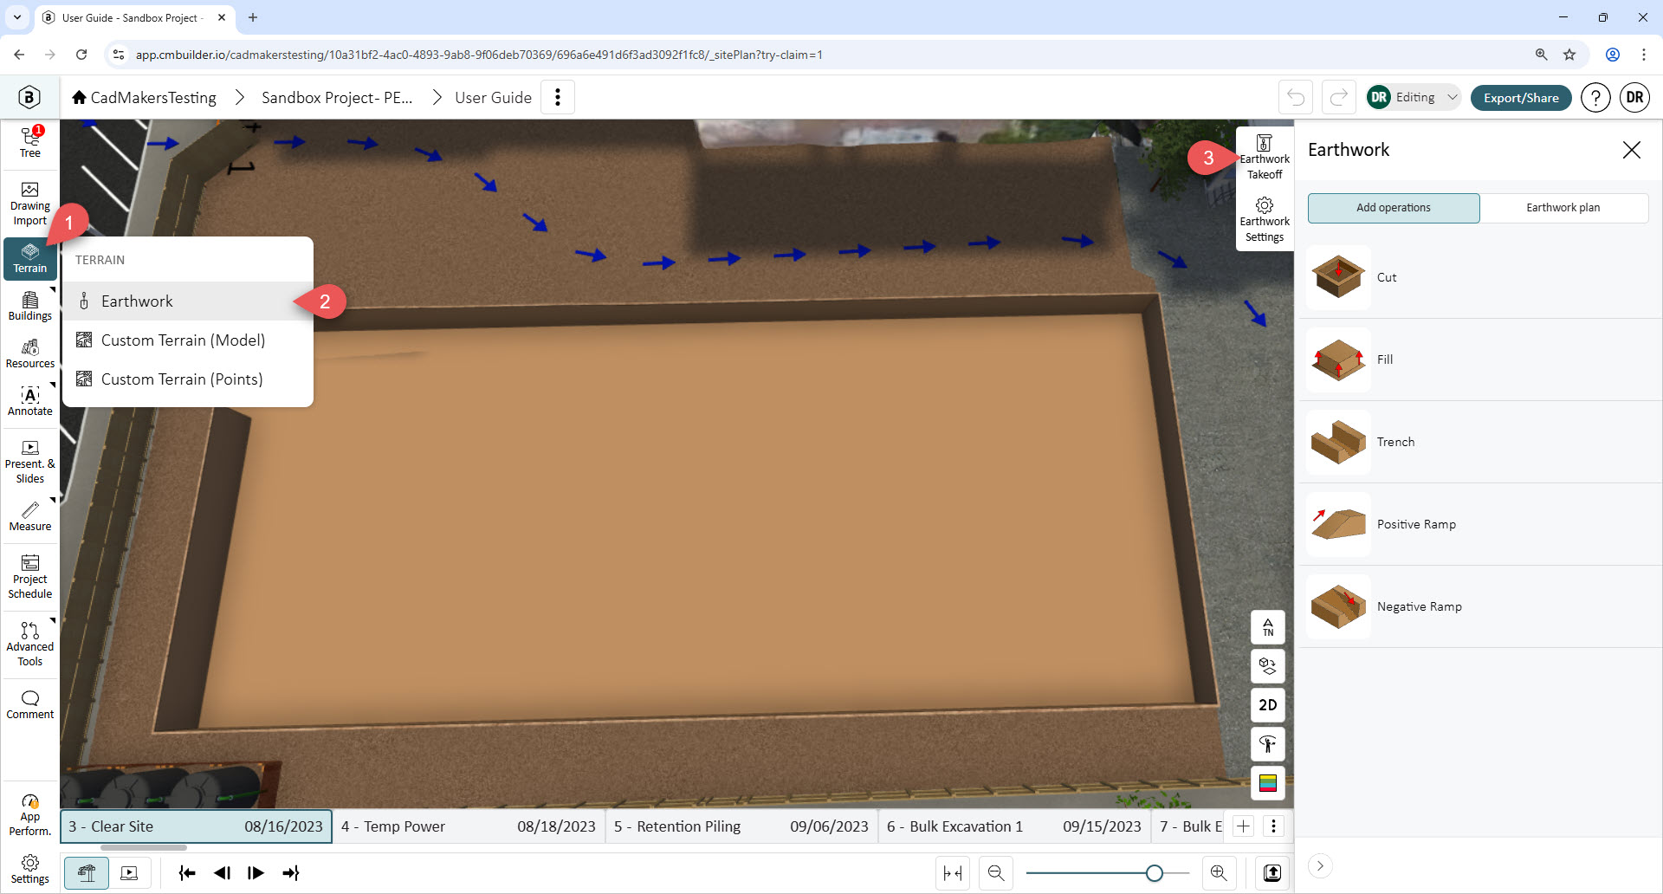
Task: Choose the Fill operation
Action: (1479, 360)
